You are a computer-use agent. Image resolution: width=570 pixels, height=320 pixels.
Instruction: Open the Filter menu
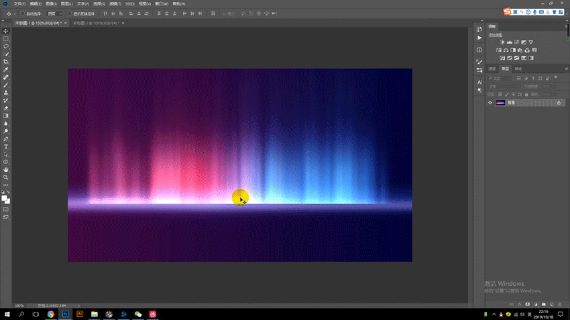(x=115, y=4)
